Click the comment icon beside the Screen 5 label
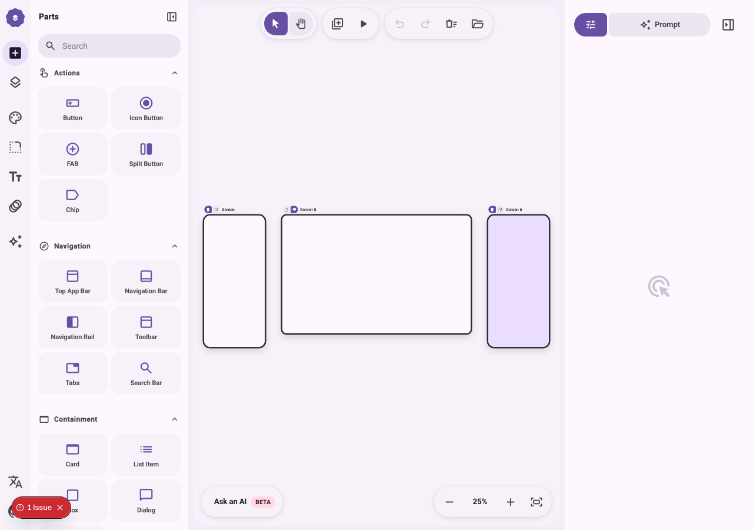This screenshot has height=530, width=753. (294, 210)
